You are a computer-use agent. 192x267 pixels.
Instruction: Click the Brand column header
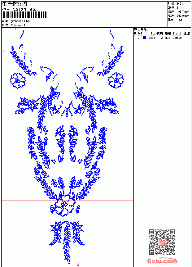tap(177, 34)
